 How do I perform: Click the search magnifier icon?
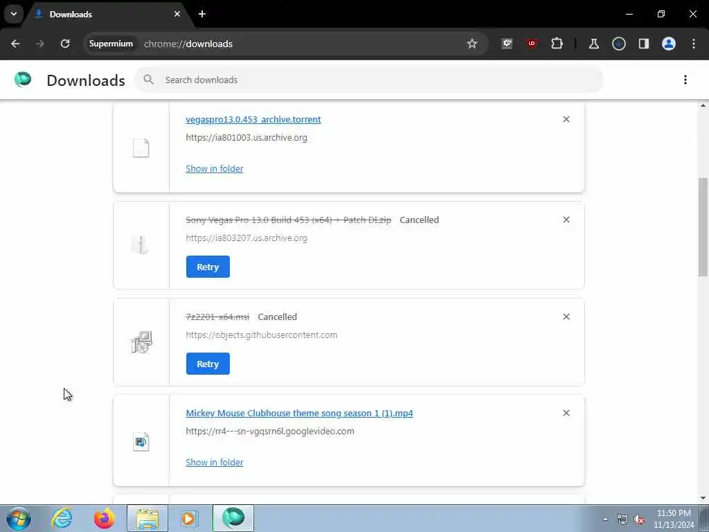tap(148, 80)
